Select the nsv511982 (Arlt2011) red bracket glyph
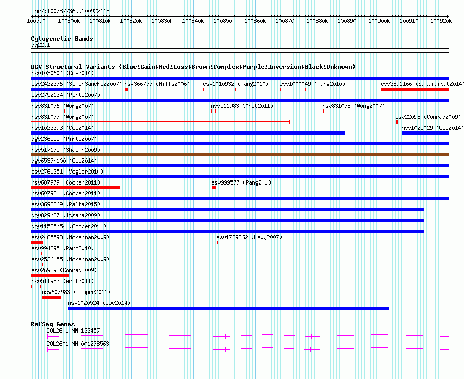Screen dimensions: 464x379 (36, 286)
